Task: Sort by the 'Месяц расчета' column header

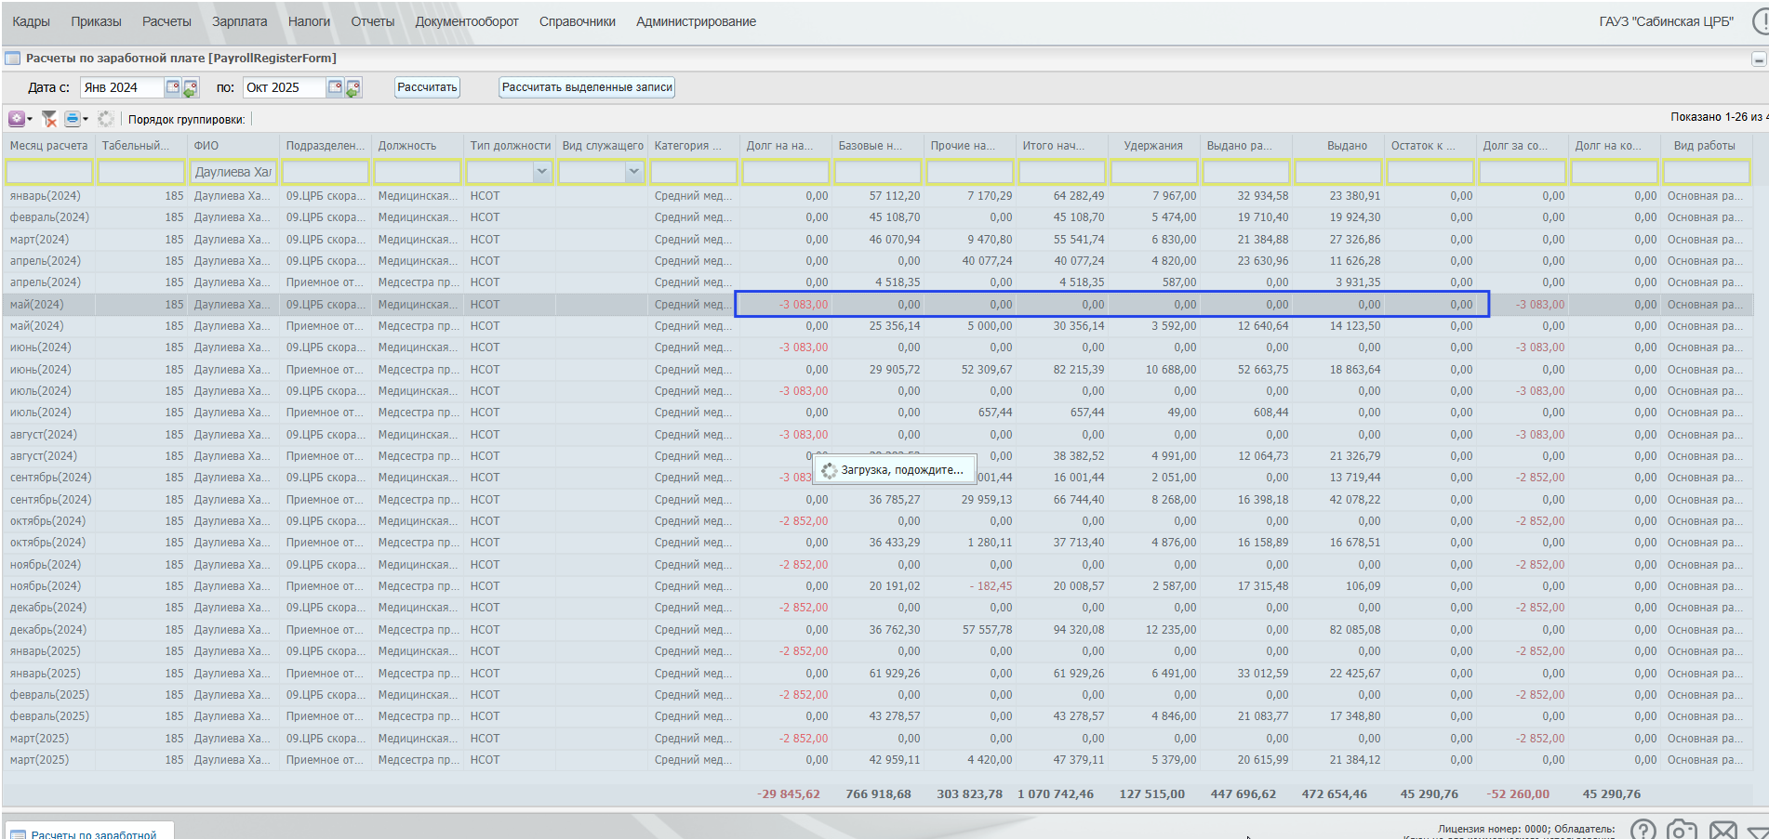Action: click(x=48, y=146)
